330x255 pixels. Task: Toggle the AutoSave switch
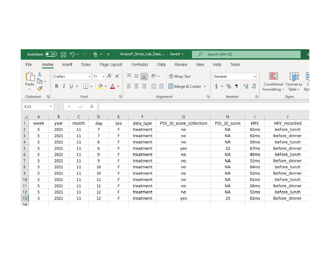(51, 54)
